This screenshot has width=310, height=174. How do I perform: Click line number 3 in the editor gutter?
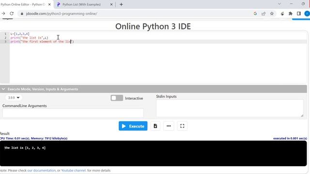(x=5, y=42)
